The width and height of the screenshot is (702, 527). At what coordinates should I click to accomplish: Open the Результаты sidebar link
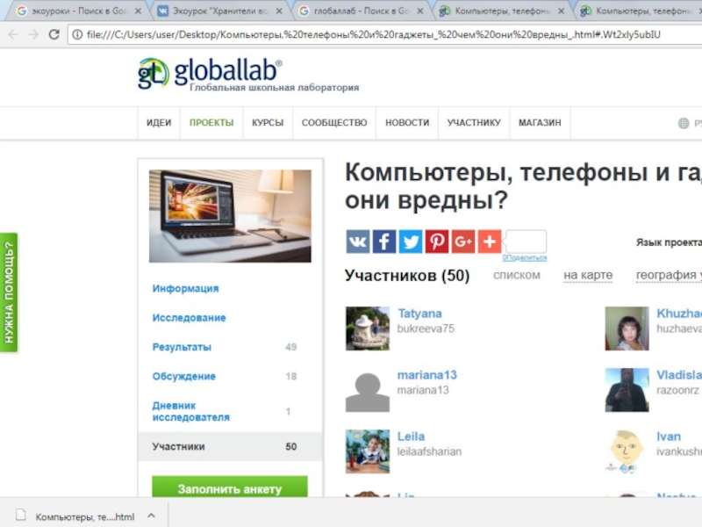pyautogui.click(x=182, y=347)
